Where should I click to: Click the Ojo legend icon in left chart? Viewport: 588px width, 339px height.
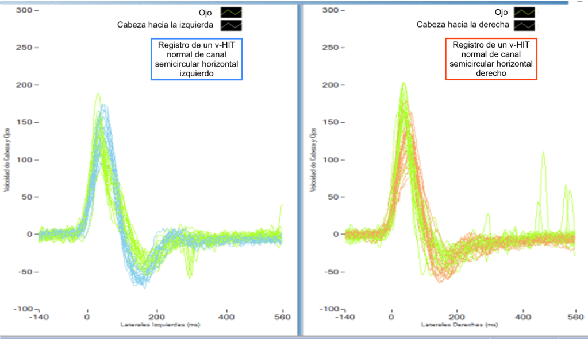(232, 11)
